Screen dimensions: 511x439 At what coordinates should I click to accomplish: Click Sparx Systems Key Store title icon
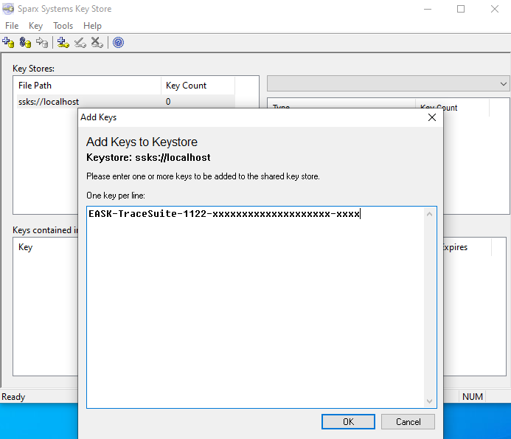coord(8,9)
